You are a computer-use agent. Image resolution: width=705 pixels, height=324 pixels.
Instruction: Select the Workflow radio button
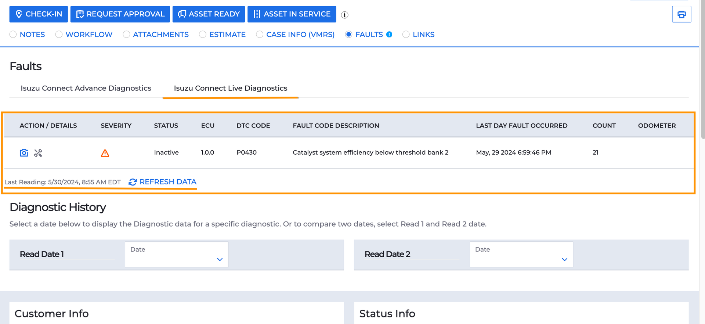(59, 35)
